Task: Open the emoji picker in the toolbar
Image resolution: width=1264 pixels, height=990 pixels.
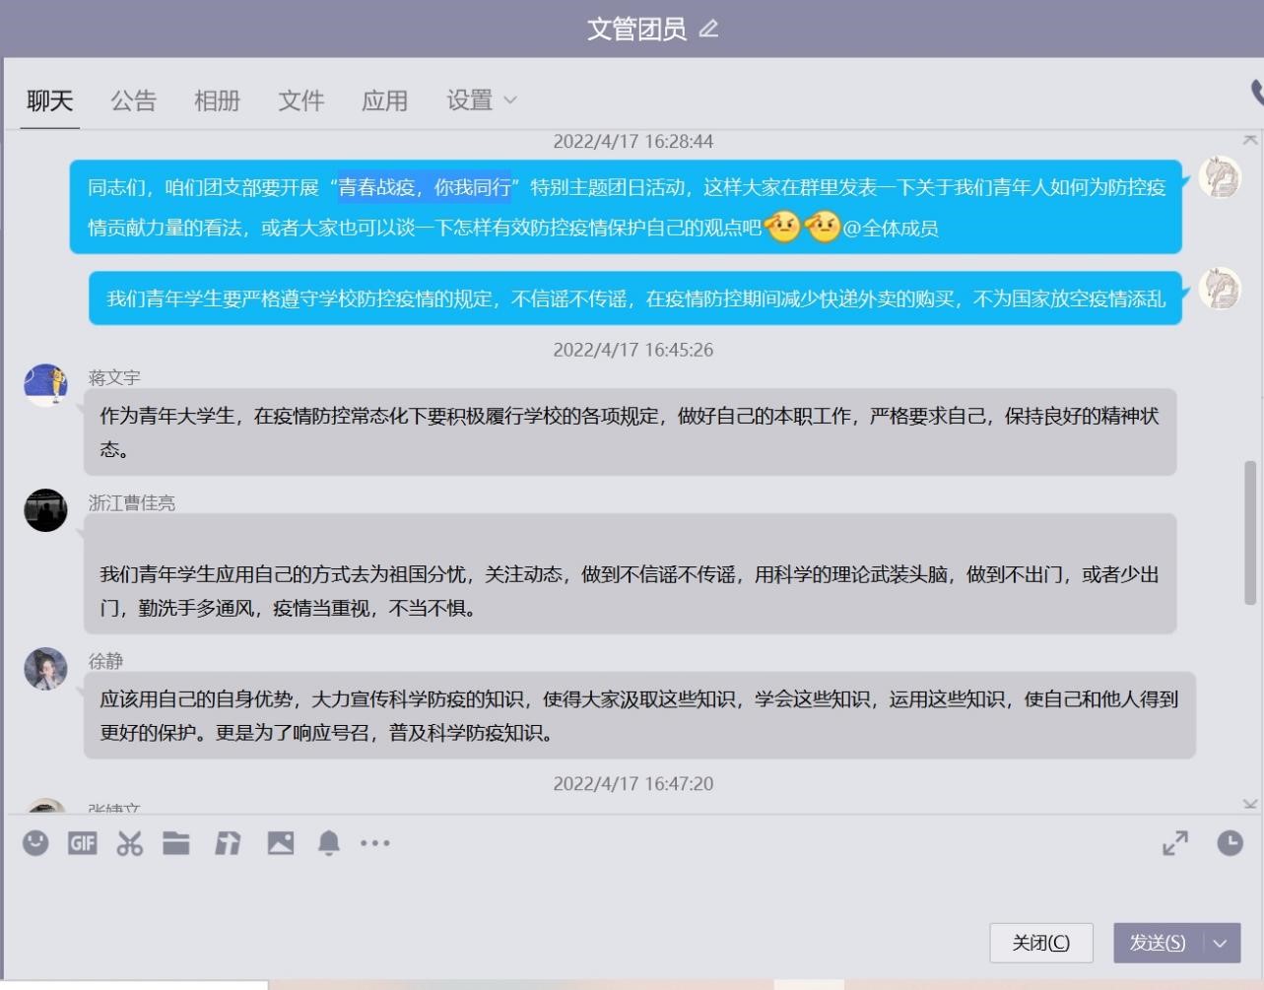Action: pos(35,843)
